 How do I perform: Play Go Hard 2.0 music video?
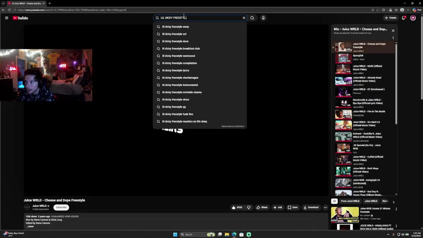click(364, 125)
